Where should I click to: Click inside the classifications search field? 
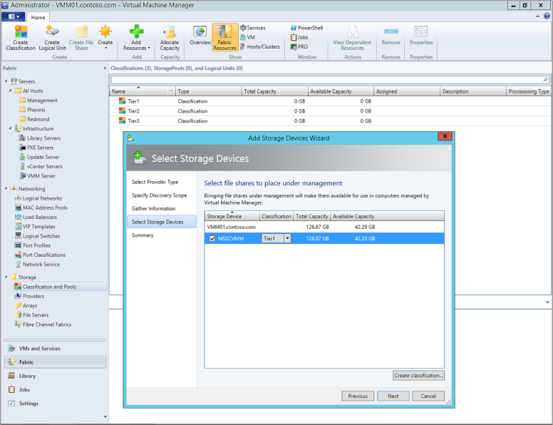pyautogui.click(x=328, y=80)
